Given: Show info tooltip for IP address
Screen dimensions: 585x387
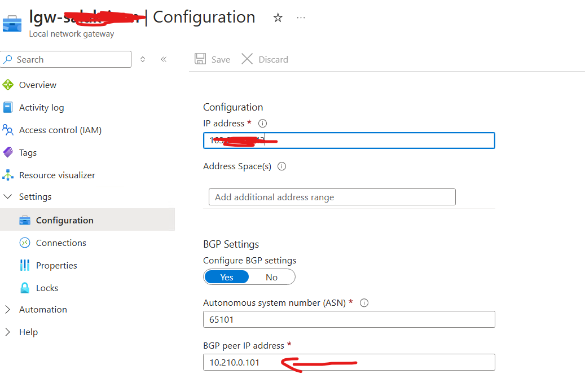Looking at the screenshot, I should pyautogui.click(x=263, y=123).
